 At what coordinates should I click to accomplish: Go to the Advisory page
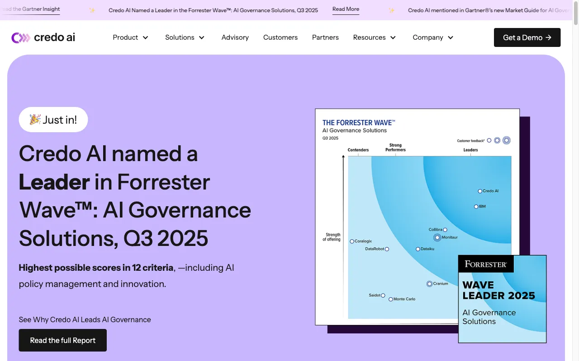coord(235,37)
